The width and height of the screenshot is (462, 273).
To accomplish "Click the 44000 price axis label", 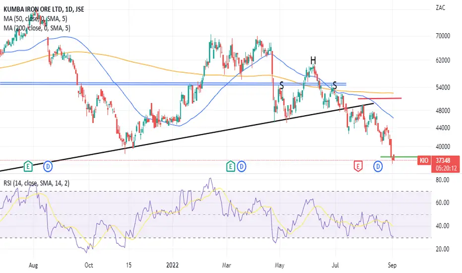I will coord(443,128).
